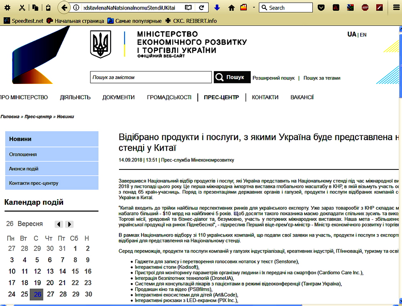Open ПРЕС-ЦЕНТР menu

(x=221, y=97)
